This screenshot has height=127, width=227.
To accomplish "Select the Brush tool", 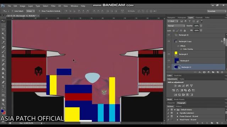I will point(3,52).
